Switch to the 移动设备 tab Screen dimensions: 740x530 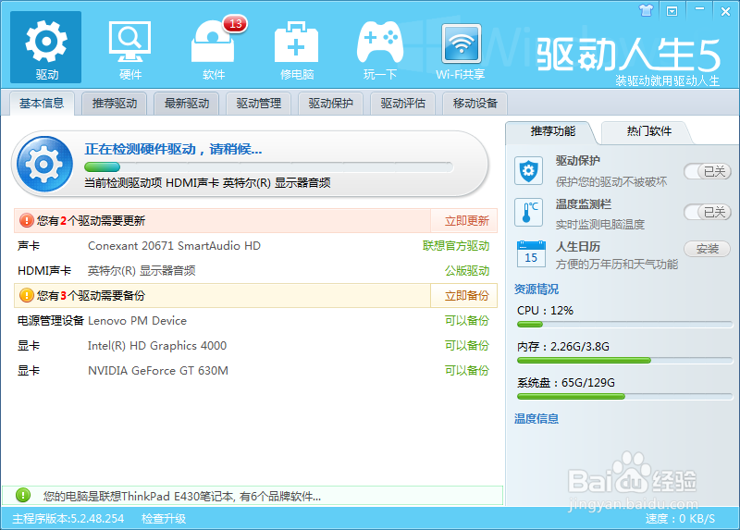475,104
